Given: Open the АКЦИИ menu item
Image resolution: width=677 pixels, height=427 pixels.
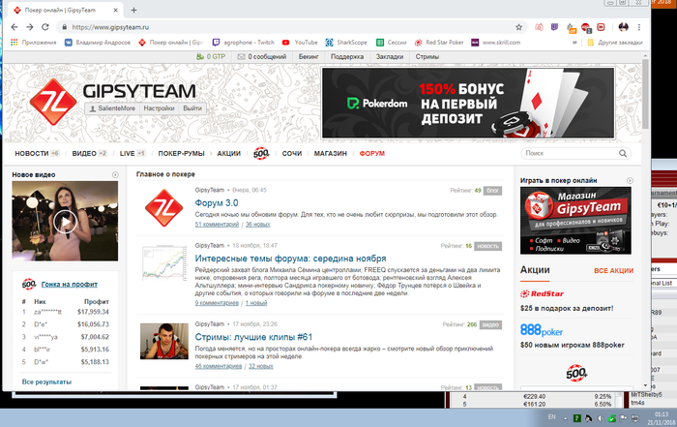Looking at the screenshot, I should (x=229, y=153).
